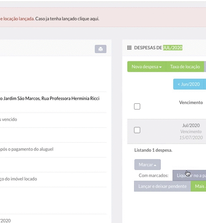Open the Mais dropdown button
Viewport: 206px width, 223px height.
click(198, 186)
